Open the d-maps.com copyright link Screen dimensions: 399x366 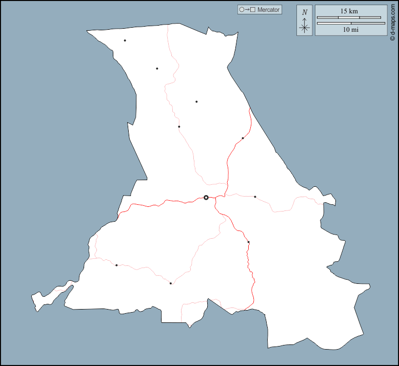(x=392, y=21)
